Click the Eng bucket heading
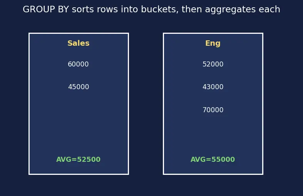The image size is (303, 196). pyautogui.click(x=213, y=43)
